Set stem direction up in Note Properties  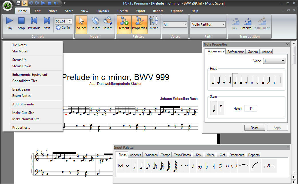(214, 108)
